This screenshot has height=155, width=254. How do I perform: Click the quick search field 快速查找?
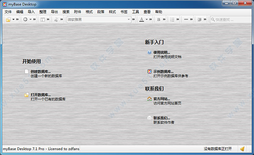coord(231,20)
